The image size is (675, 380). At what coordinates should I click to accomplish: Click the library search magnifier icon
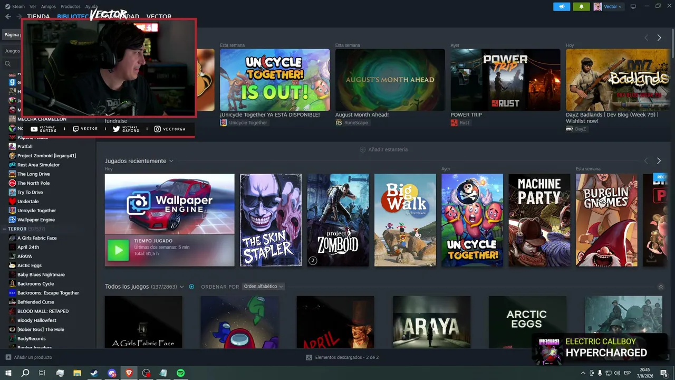coord(8,64)
